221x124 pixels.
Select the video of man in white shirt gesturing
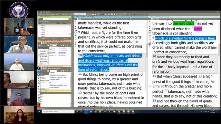click(19, 44)
